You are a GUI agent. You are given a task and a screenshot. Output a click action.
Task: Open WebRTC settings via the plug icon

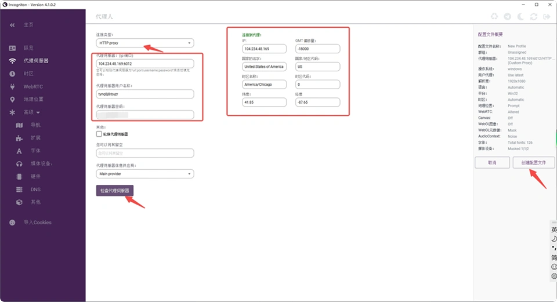click(x=12, y=86)
